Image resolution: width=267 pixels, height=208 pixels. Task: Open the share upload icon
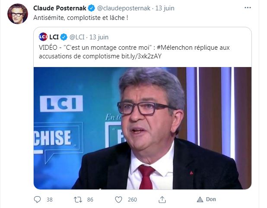click(x=162, y=199)
